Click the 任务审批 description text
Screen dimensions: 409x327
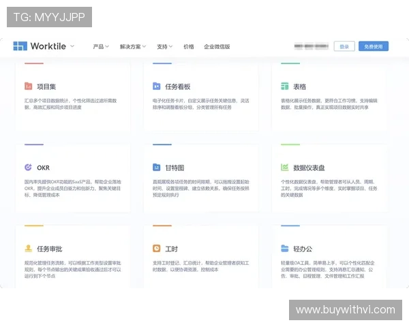(x=73, y=269)
